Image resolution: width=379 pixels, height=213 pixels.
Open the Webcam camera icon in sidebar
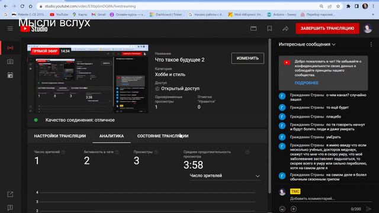(x=10, y=62)
